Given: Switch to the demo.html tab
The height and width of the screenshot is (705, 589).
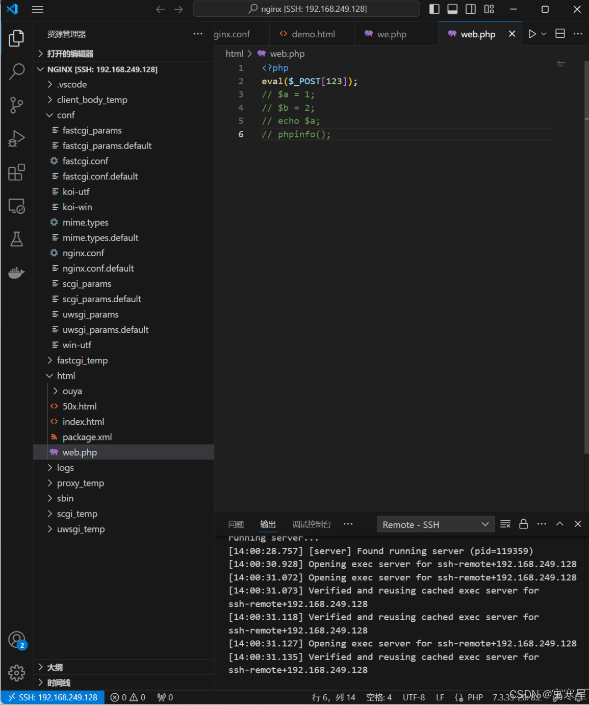Looking at the screenshot, I should pos(312,34).
